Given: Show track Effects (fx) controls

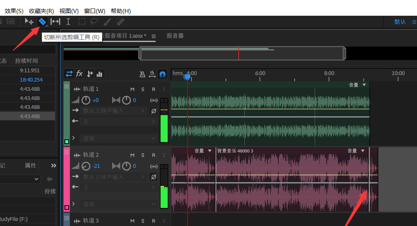Looking at the screenshot, I should (x=79, y=74).
